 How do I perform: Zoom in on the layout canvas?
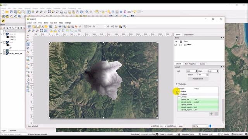[x=29, y=31]
